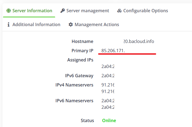This screenshot has width=192, height=127.
Task: Open the Management Actions tab label
Action: coord(97,25)
